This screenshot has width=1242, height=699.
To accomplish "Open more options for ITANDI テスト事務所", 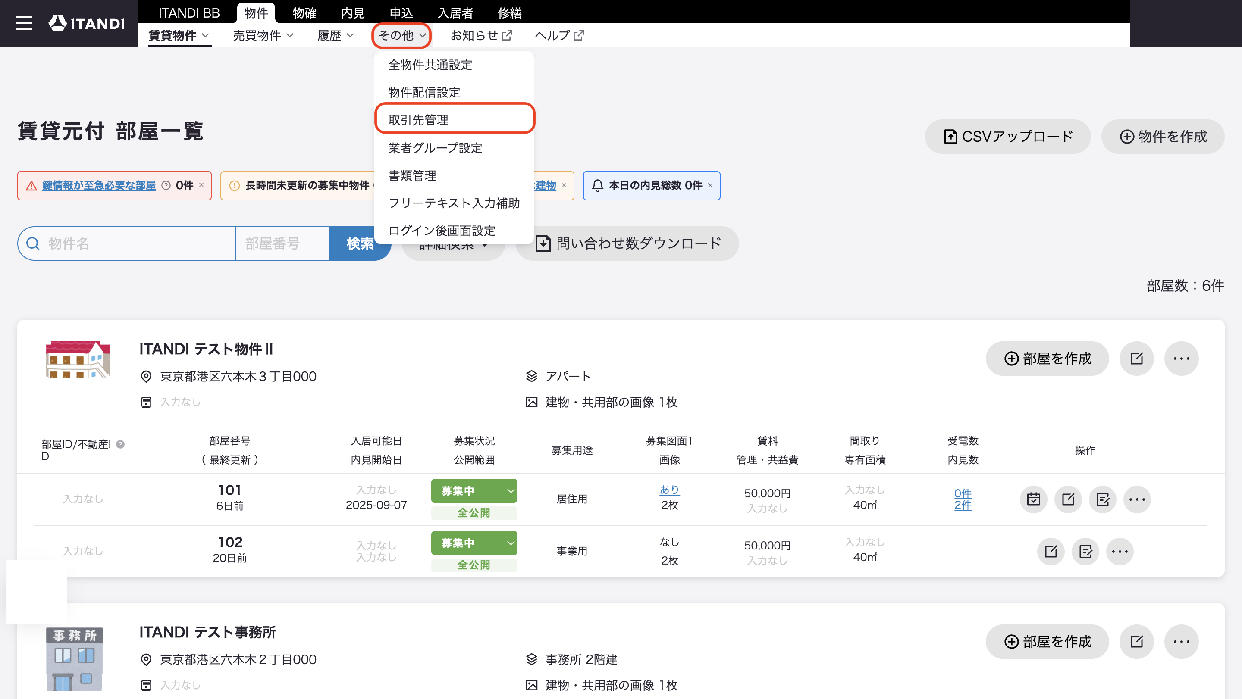I will point(1181,642).
